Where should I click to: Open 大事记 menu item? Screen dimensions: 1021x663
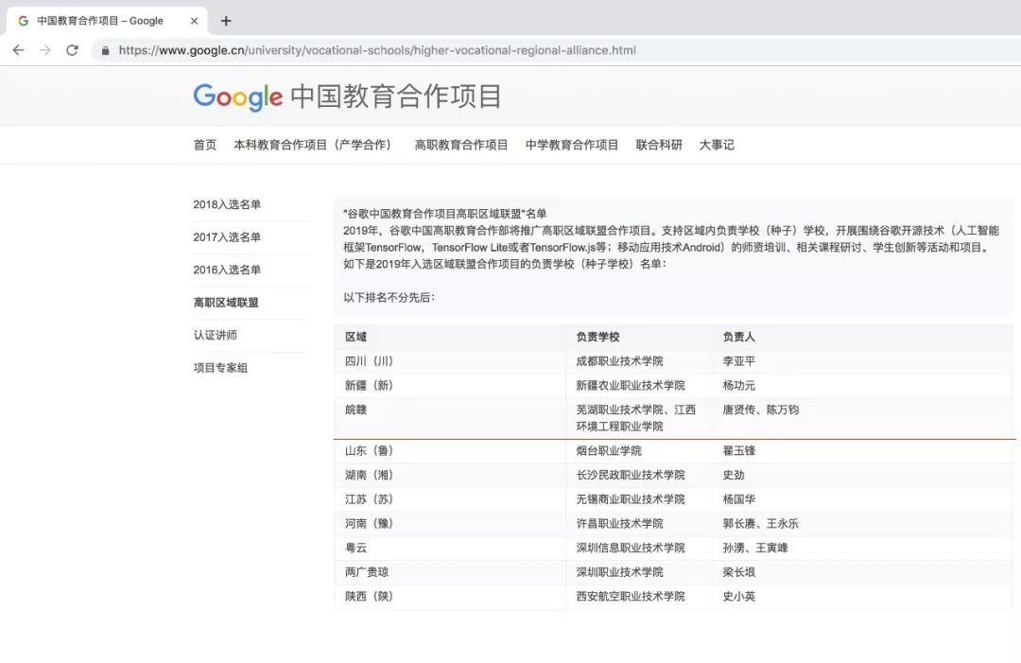tap(717, 145)
